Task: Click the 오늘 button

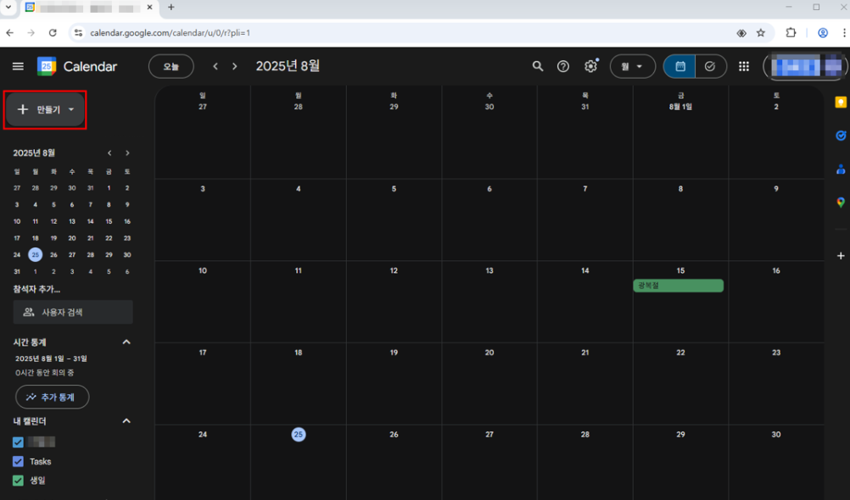Action: 171,66
